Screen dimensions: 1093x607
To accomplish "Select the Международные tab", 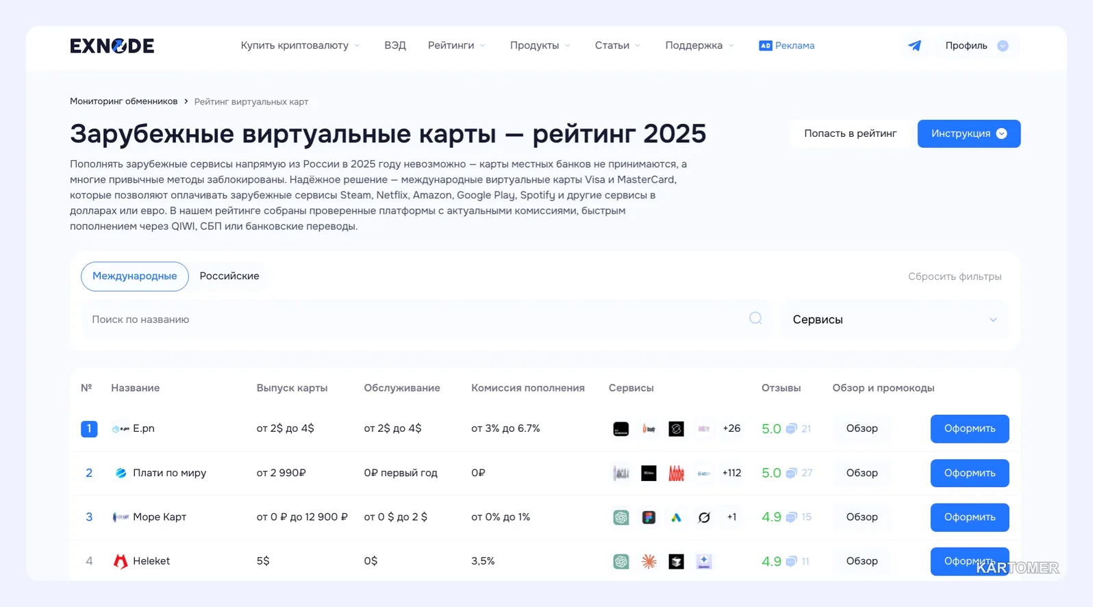I will (x=135, y=276).
